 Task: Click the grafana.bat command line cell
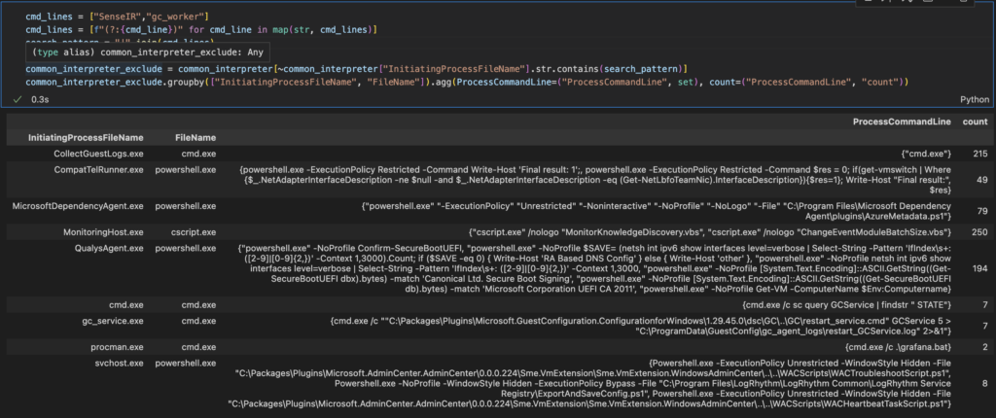pos(898,347)
